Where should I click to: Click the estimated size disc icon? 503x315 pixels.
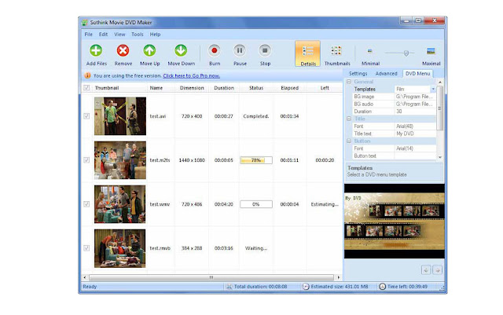(306, 287)
